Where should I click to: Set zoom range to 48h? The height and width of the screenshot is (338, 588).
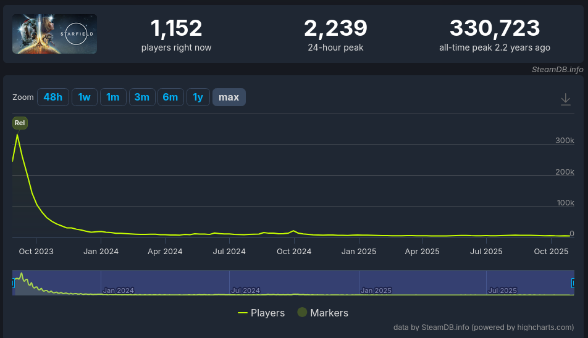(53, 97)
